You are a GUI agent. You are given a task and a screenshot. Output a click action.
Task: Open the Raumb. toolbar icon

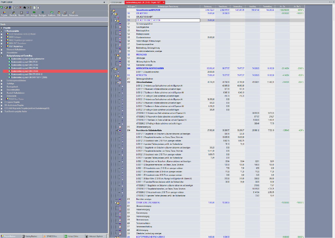pyautogui.click(x=21, y=14)
